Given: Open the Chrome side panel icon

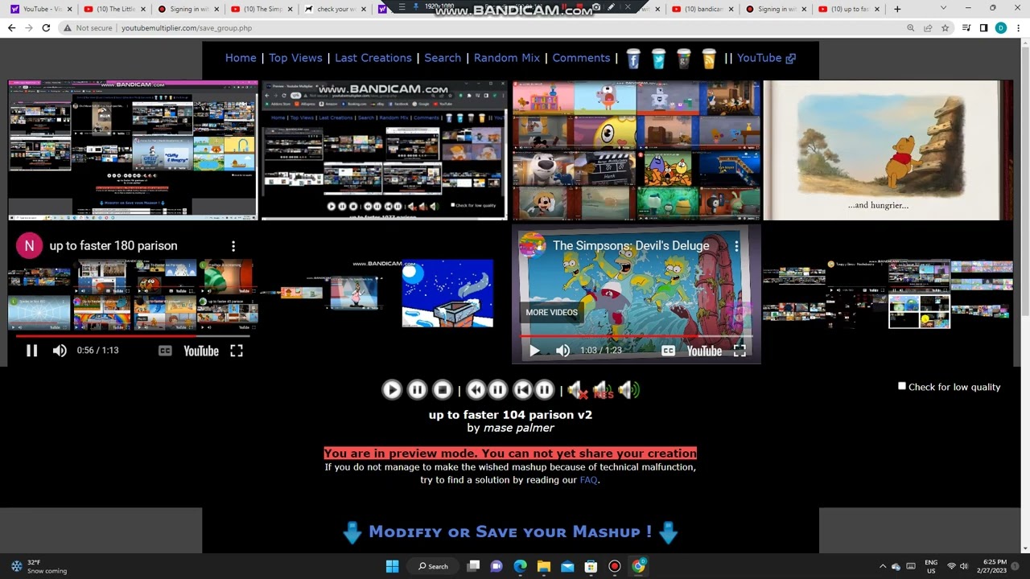Looking at the screenshot, I should pyautogui.click(x=983, y=27).
